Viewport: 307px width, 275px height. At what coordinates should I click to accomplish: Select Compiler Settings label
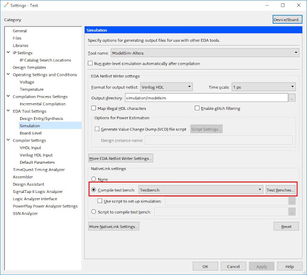click(29, 140)
